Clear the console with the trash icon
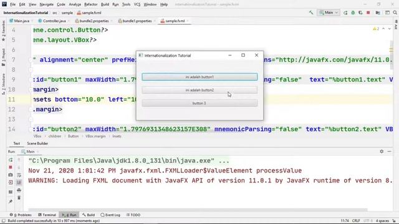Viewport: 399px width, 224px height. pyautogui.click(x=19, y=198)
